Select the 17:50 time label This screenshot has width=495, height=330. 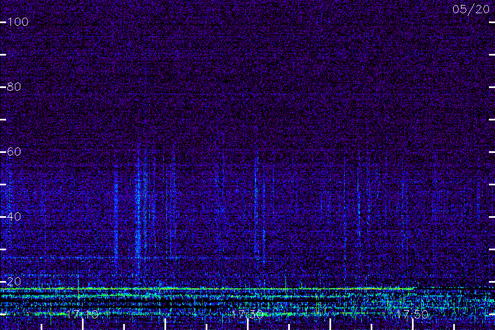[413, 314]
